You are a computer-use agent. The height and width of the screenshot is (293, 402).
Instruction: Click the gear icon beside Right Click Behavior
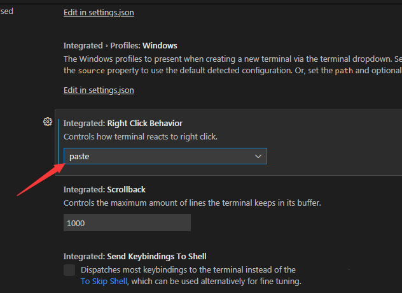click(47, 122)
